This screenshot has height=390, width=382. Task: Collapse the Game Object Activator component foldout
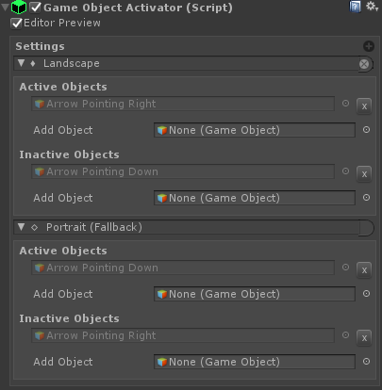pyautogui.click(x=5, y=8)
